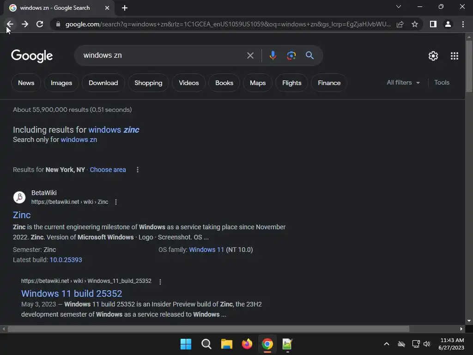The image size is (473, 355).
Task: Open the Chrome profile menu
Action: point(448,24)
